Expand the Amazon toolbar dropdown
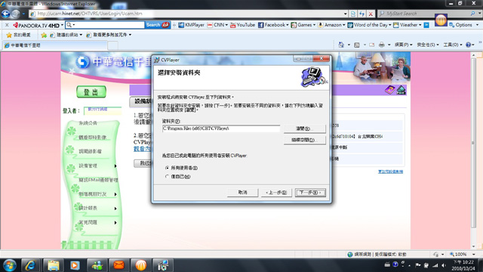483x272 pixels. tap(344, 25)
